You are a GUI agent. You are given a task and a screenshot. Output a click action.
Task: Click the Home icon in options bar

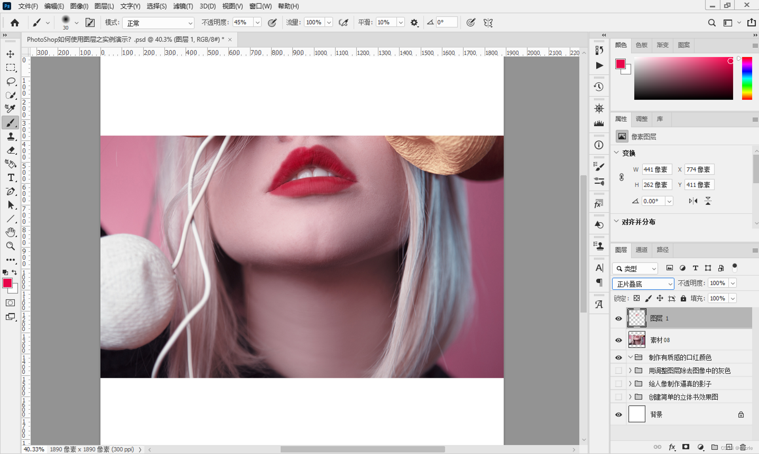coord(15,23)
